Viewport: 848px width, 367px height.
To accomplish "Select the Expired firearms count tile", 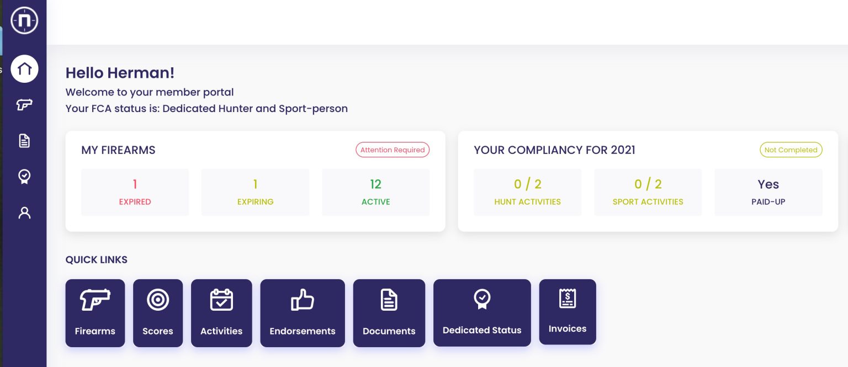I will (135, 192).
